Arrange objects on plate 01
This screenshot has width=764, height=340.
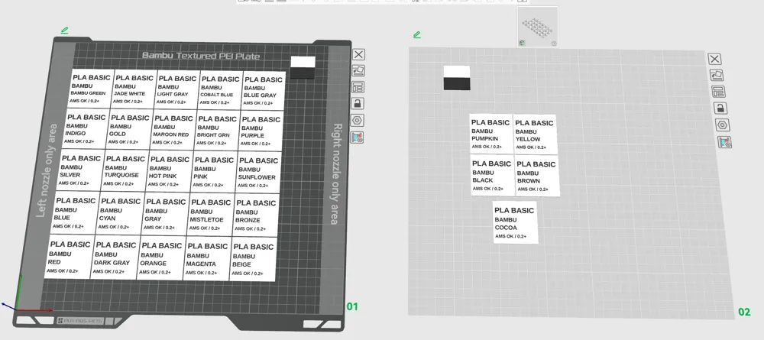tap(358, 88)
